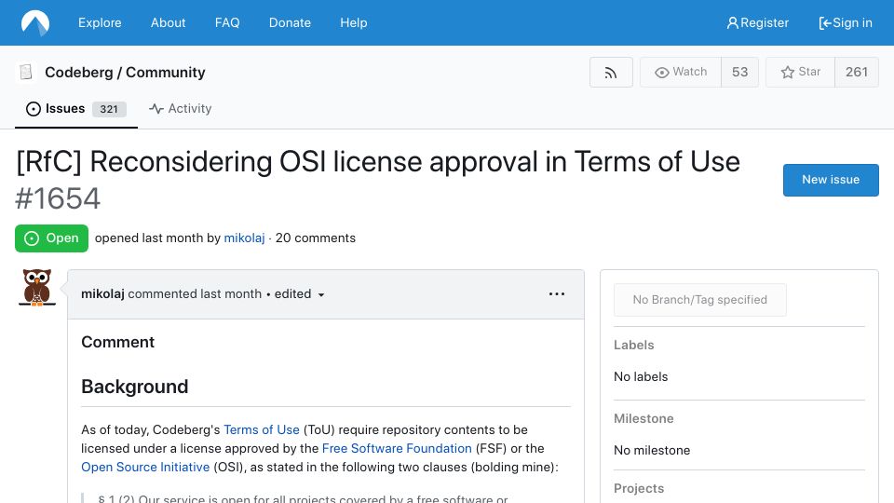Open the Help menu item
This screenshot has width=894, height=503.
pyautogui.click(x=354, y=22)
